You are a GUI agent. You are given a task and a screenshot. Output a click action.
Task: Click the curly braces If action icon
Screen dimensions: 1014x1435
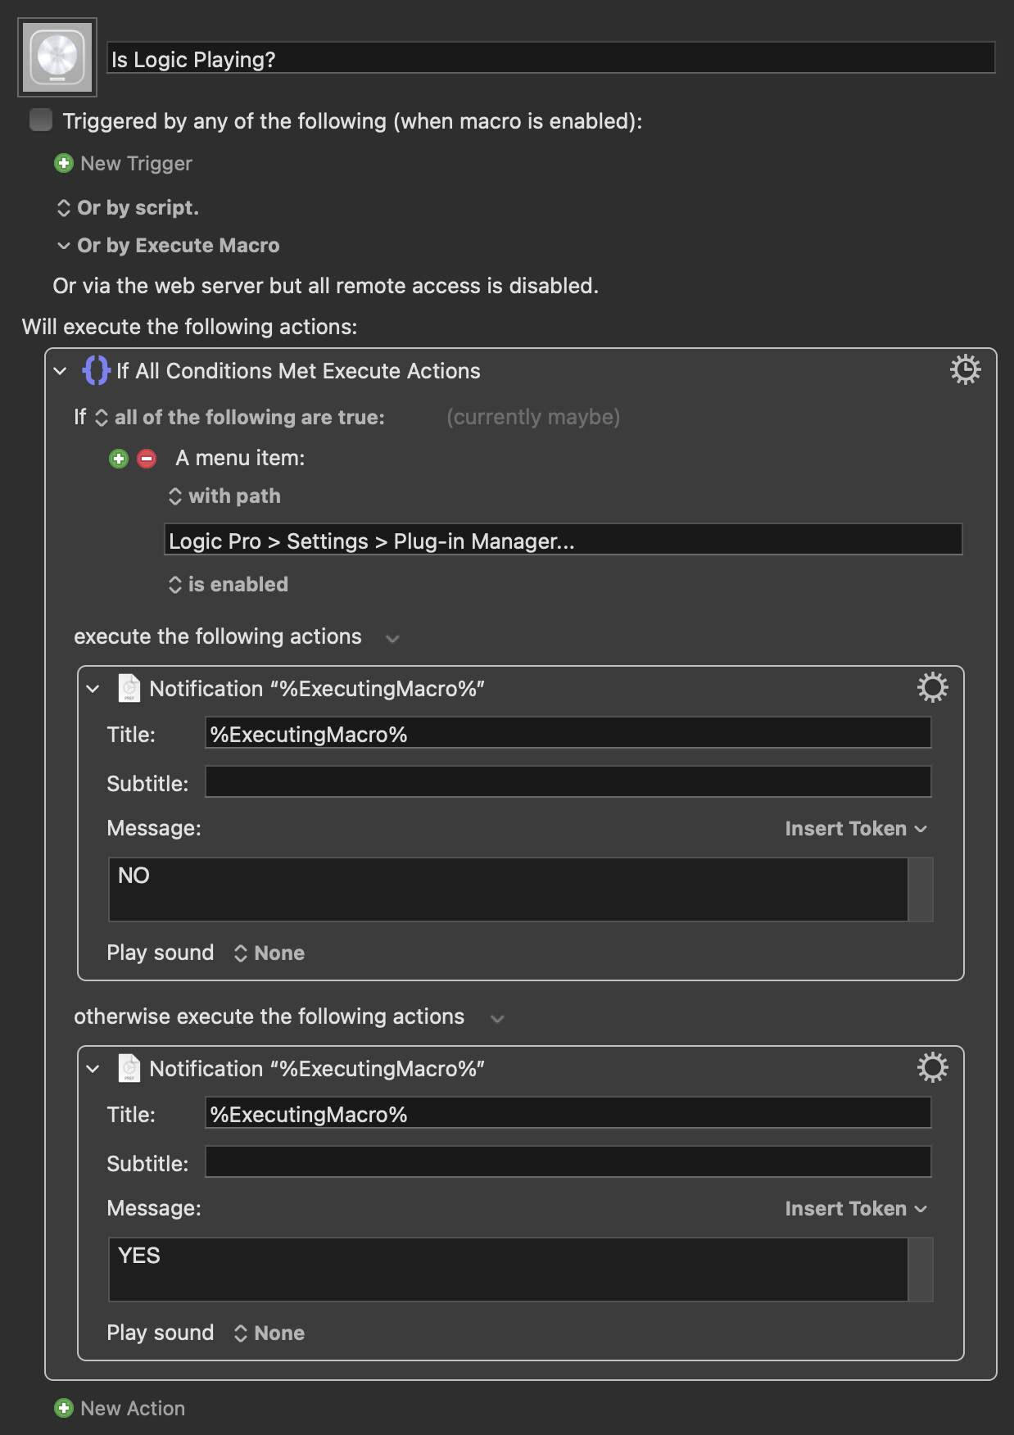(x=96, y=370)
